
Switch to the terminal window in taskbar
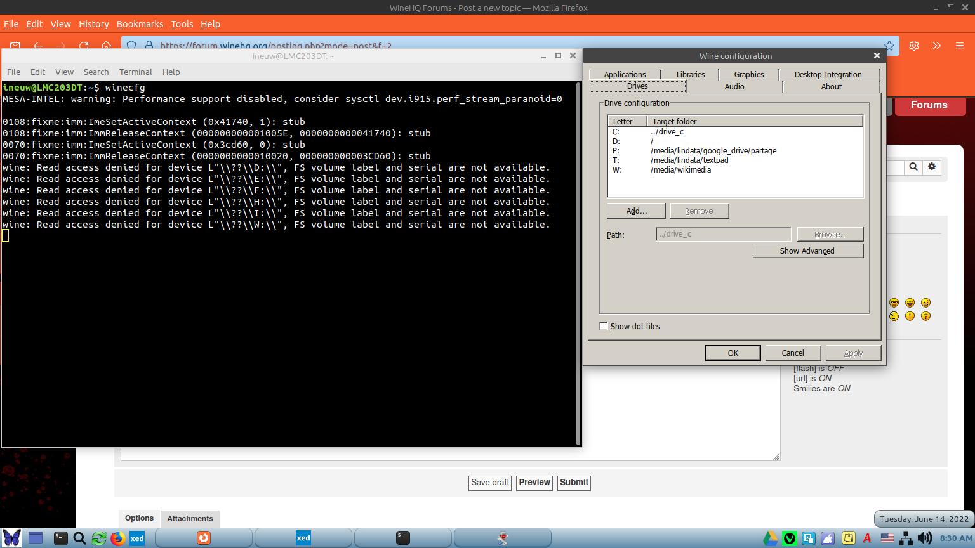click(403, 538)
